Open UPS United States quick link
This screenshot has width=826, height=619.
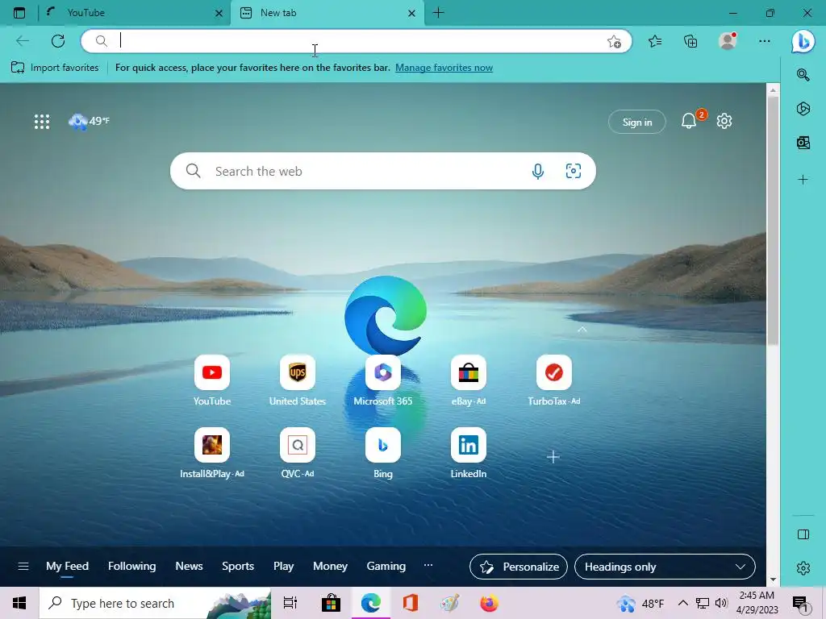point(298,380)
